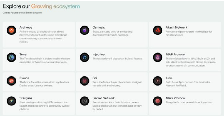Select the Secret Network card heading

(x=104, y=98)
